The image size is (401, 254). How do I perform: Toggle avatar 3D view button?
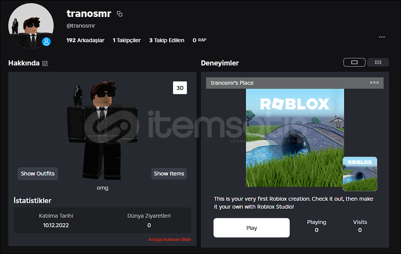click(180, 88)
